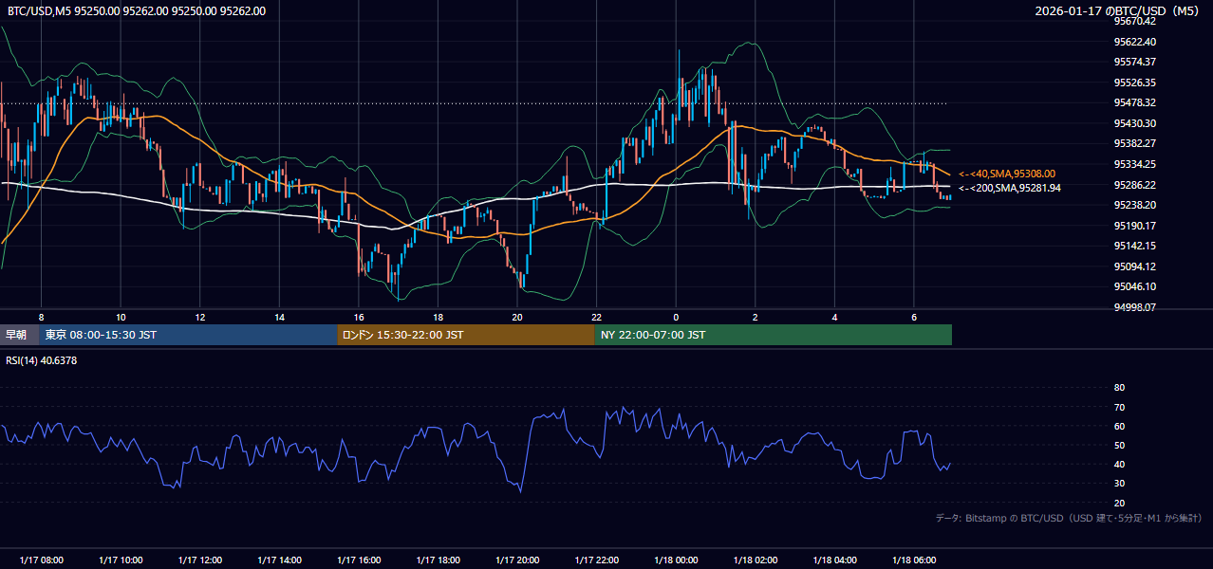
Task: Select the NY 22:00-07:00 JST session bar
Action: tap(774, 335)
